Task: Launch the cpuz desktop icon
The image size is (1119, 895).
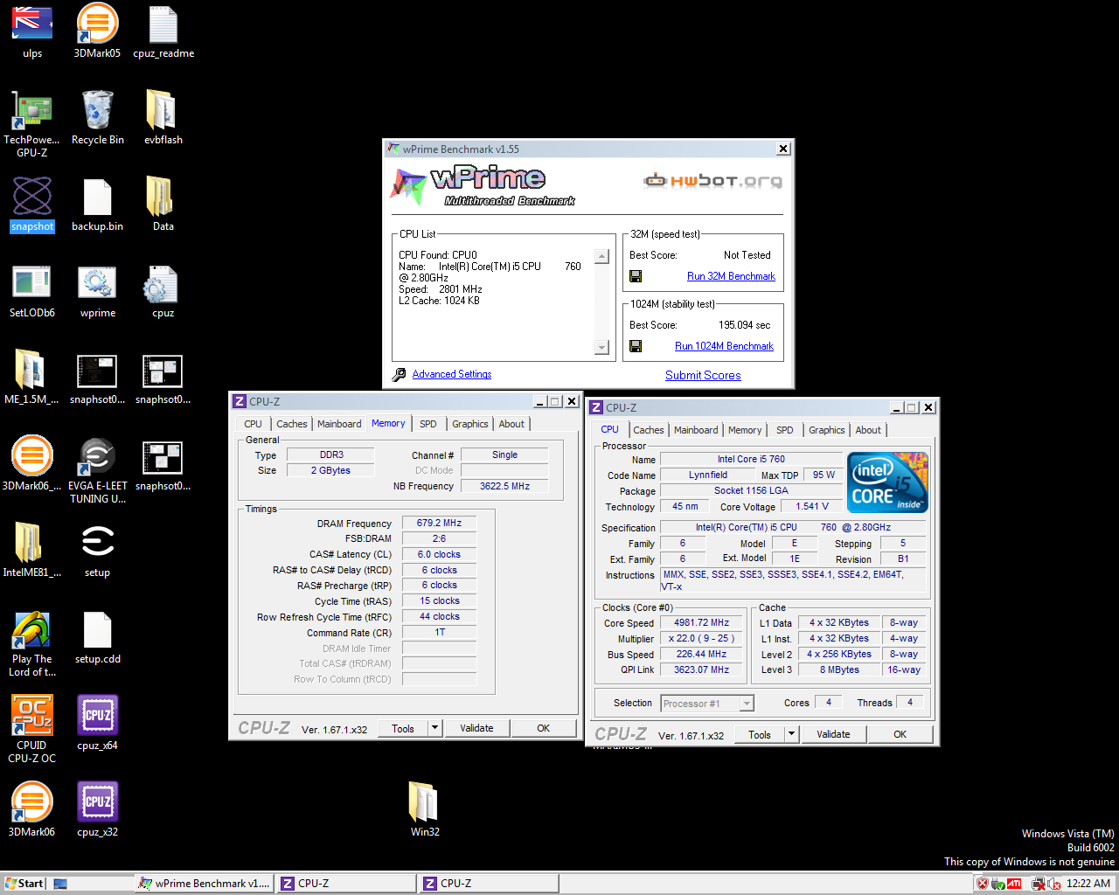Action: coord(163,291)
